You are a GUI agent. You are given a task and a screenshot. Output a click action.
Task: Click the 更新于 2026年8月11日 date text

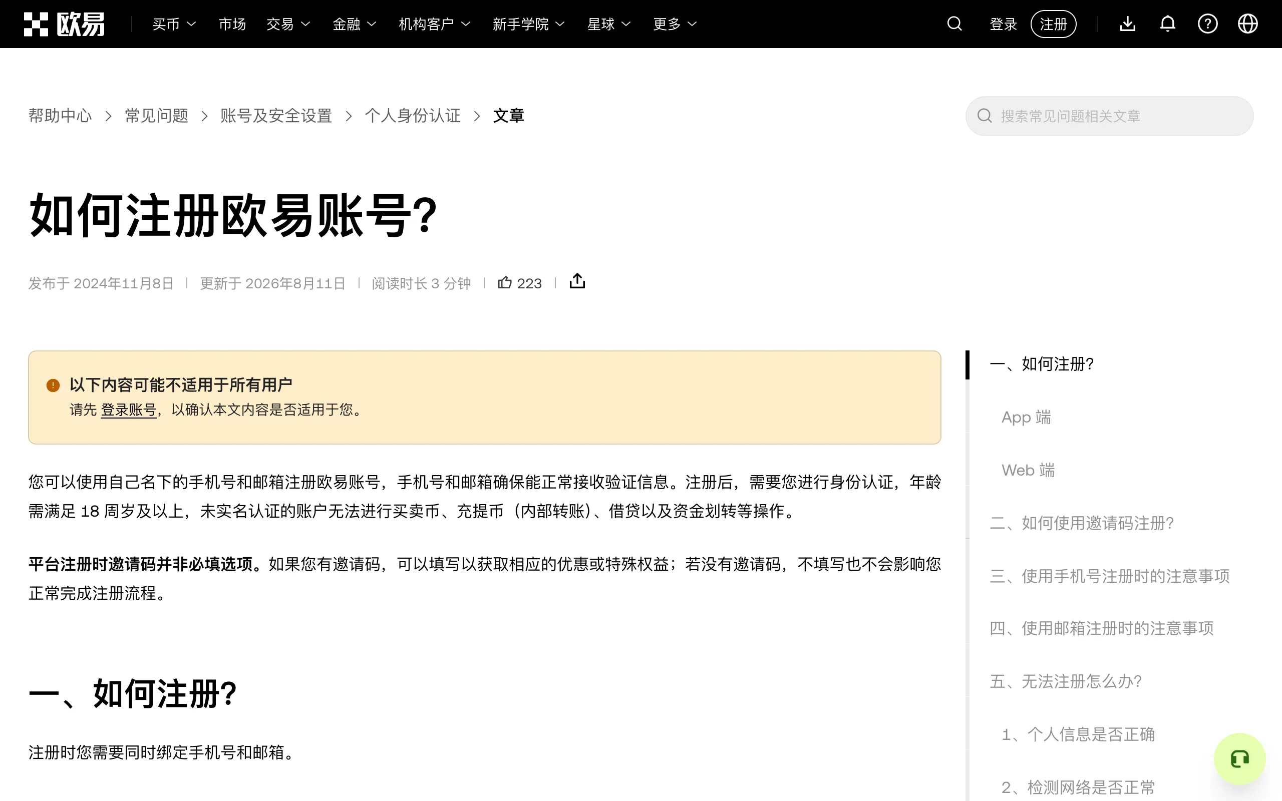(273, 283)
